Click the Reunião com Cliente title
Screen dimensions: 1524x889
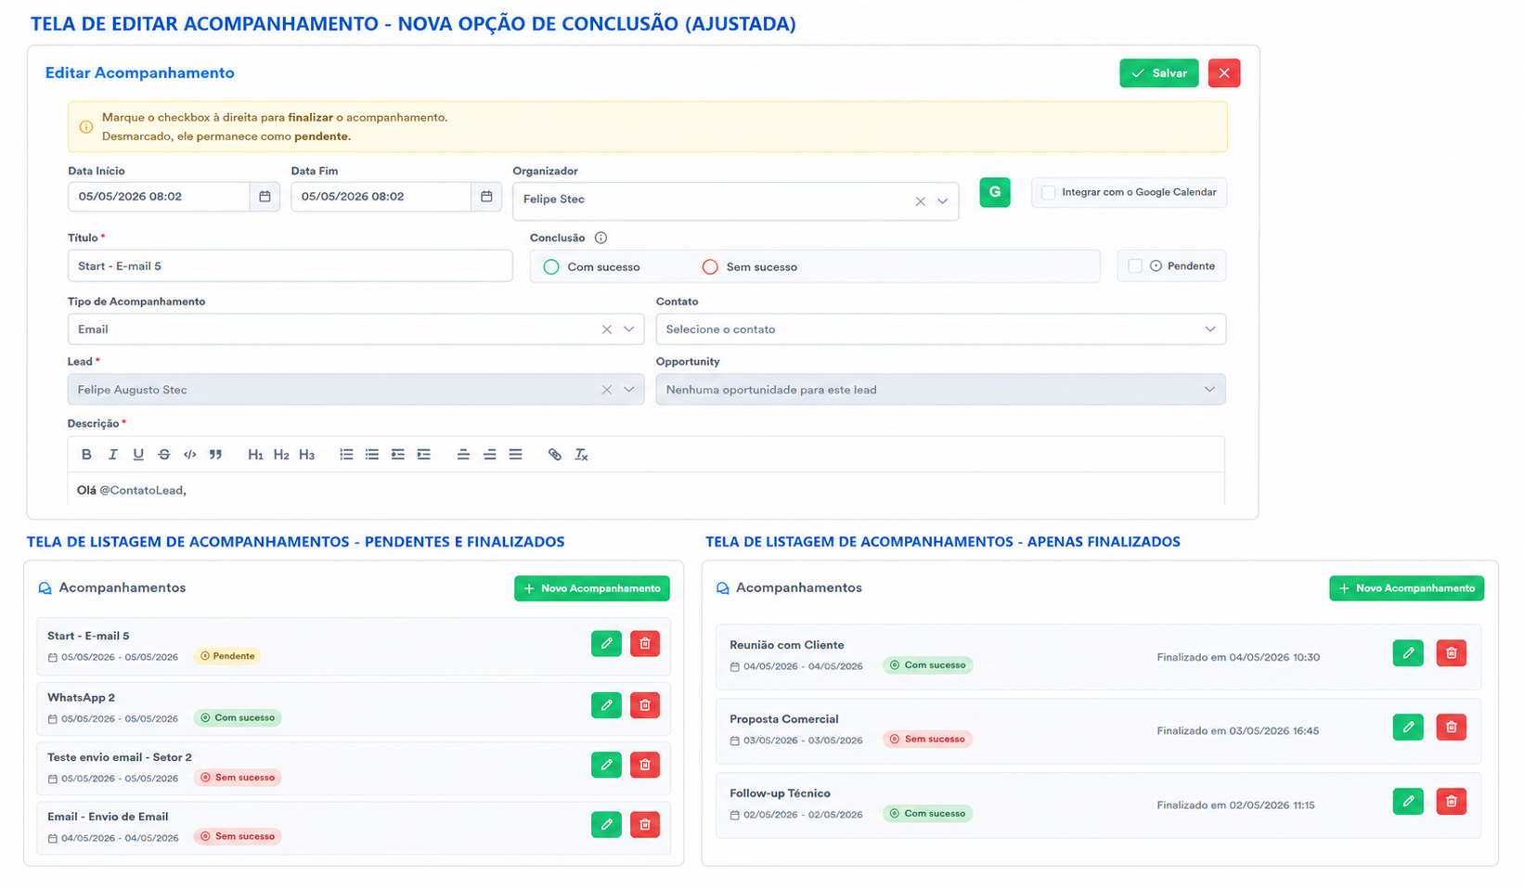click(787, 645)
